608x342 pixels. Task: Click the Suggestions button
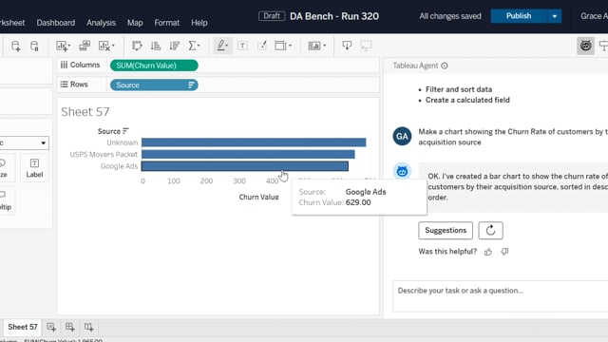[x=446, y=230]
